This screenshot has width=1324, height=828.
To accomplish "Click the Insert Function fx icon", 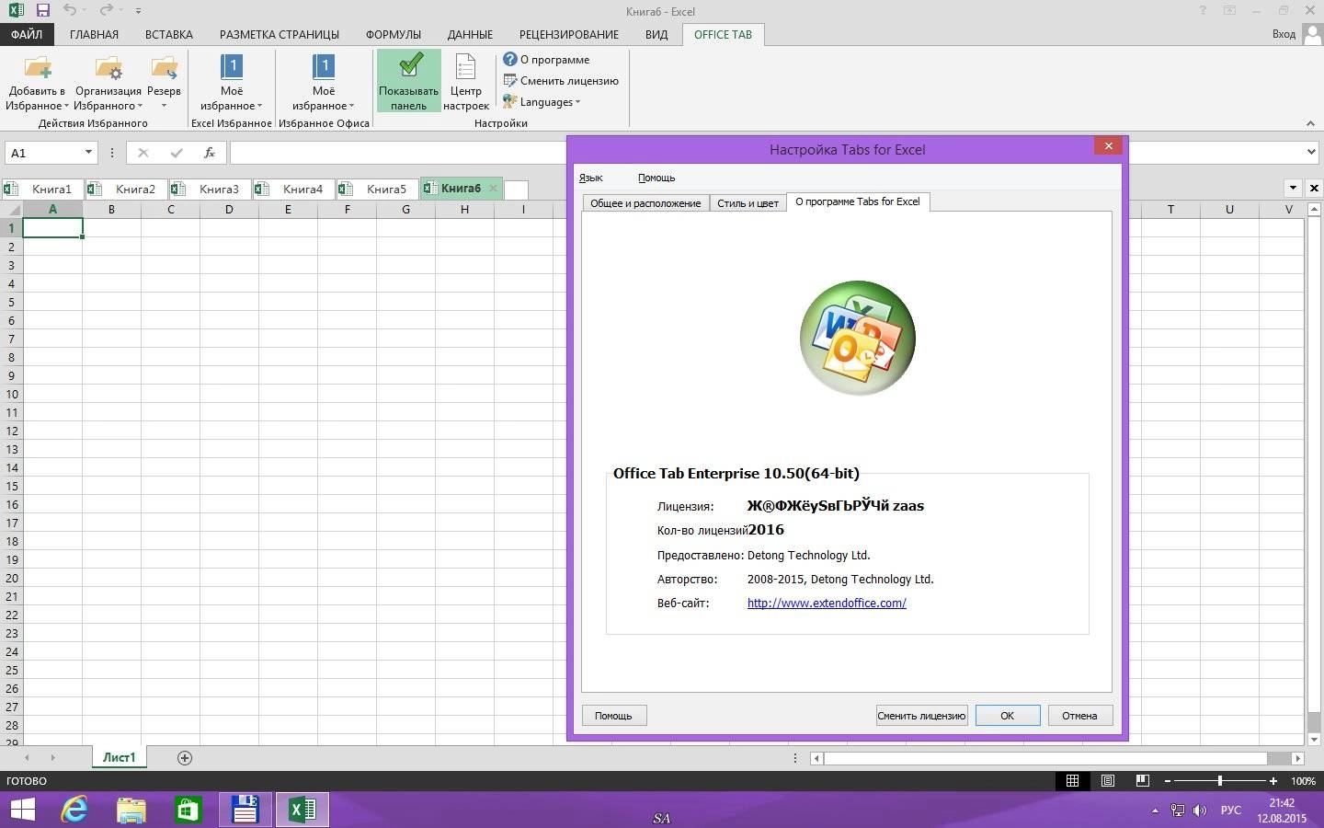I will (210, 153).
